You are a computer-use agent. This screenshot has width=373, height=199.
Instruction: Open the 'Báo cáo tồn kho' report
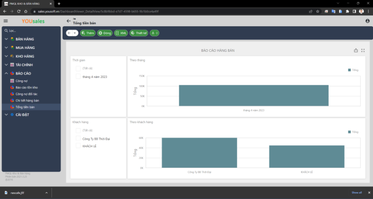tap(27, 87)
